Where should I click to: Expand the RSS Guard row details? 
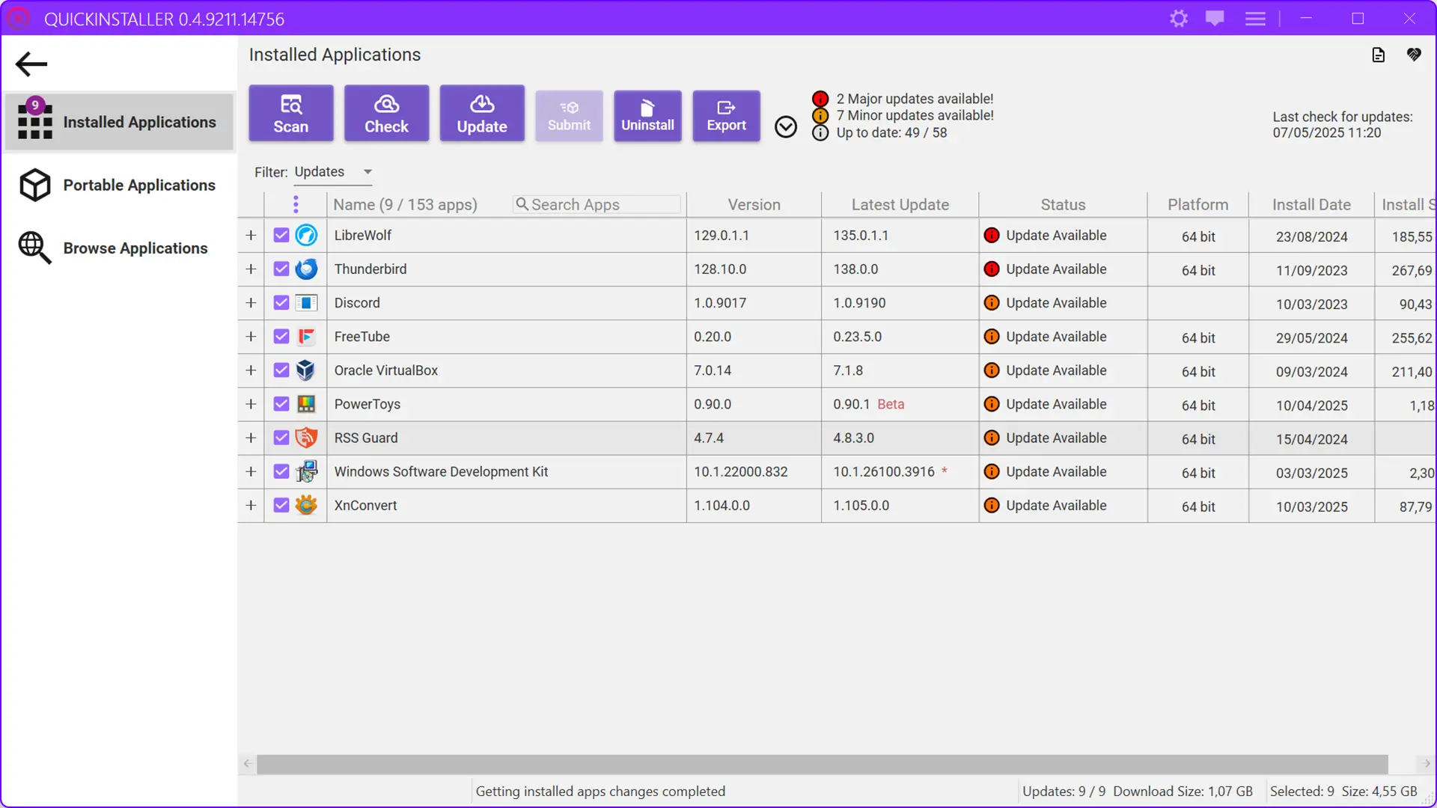[x=251, y=438]
